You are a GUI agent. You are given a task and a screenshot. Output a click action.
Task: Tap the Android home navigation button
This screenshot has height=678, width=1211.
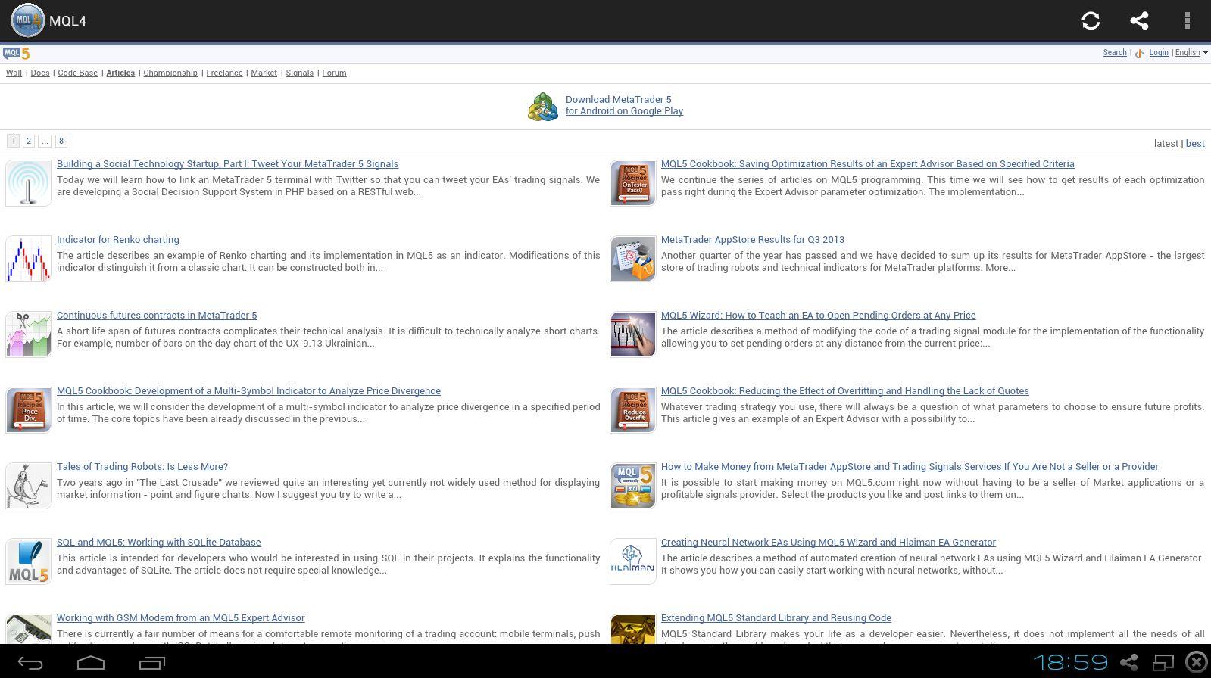point(91,663)
